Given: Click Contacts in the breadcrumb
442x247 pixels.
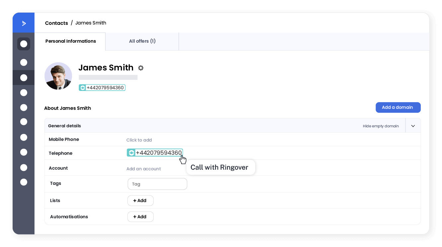Looking at the screenshot, I should click(56, 23).
